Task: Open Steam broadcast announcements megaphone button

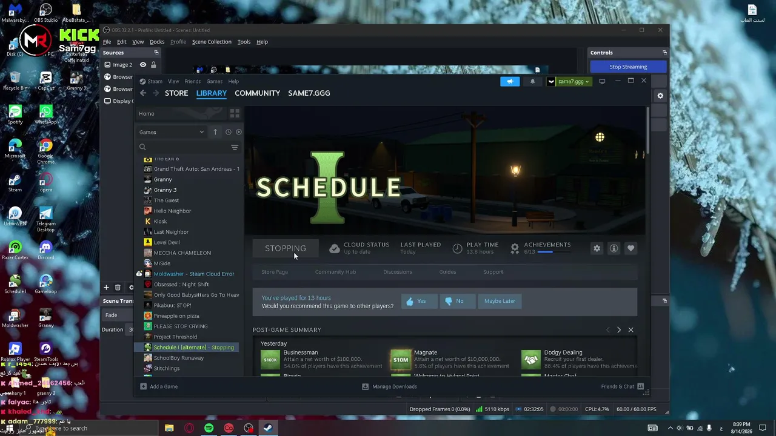Action: [x=510, y=81]
